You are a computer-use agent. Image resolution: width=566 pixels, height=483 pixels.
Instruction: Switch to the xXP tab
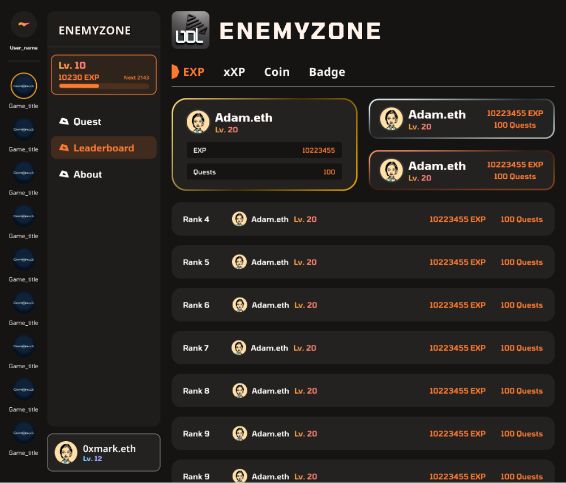(x=234, y=72)
